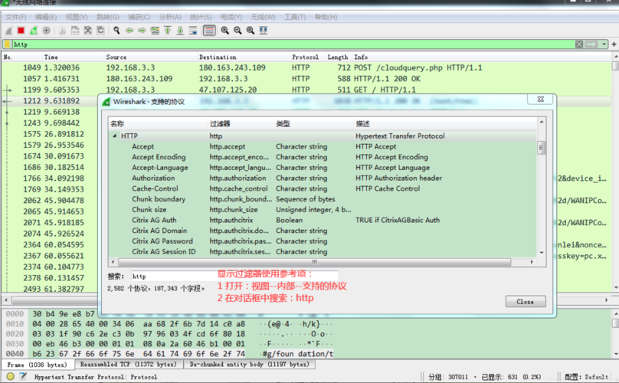619x383 pixels.
Task: Click resize columns to fit content icon
Action: pyautogui.click(x=264, y=31)
